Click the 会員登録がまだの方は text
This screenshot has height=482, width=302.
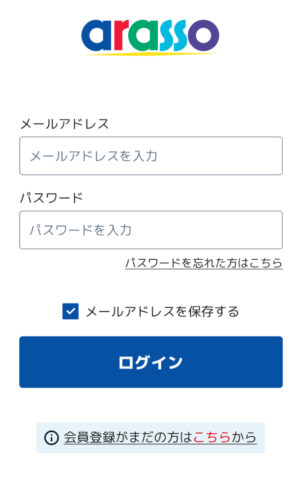128,437
